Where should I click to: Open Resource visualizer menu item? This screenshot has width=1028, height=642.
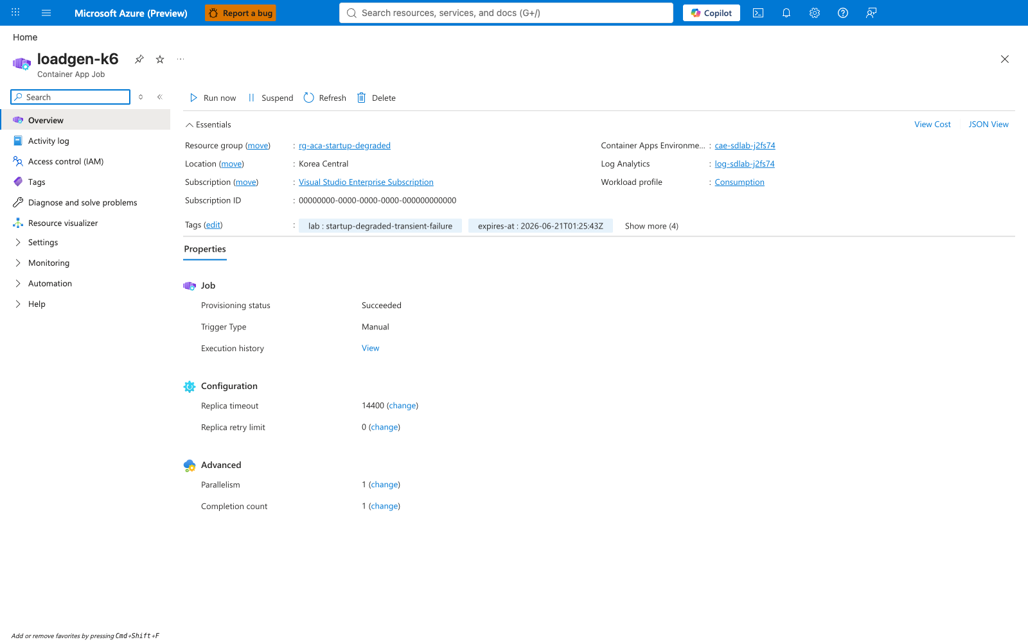click(85, 223)
